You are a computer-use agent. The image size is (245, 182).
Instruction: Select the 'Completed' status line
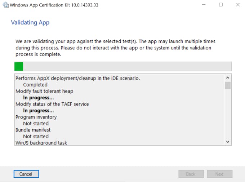[35, 85]
